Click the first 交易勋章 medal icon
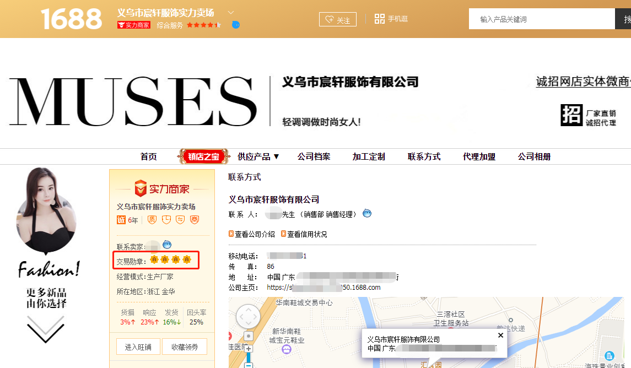The height and width of the screenshot is (368, 631). click(x=154, y=260)
